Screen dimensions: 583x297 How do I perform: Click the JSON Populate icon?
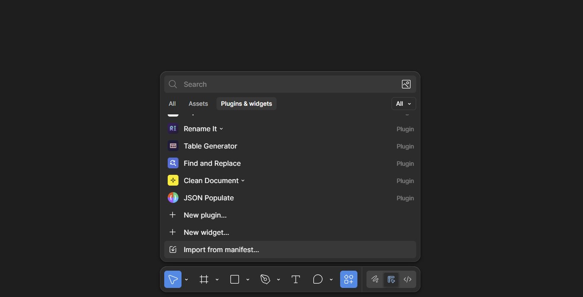[173, 198]
